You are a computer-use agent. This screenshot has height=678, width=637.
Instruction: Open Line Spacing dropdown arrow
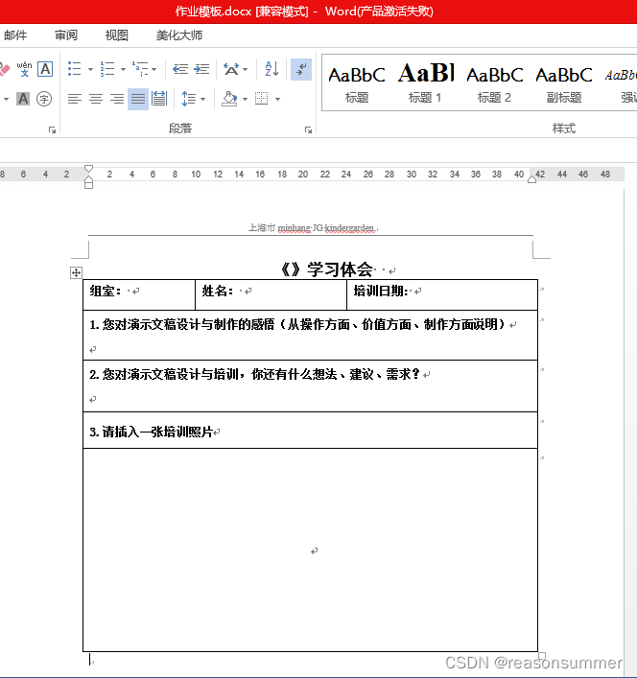click(202, 100)
